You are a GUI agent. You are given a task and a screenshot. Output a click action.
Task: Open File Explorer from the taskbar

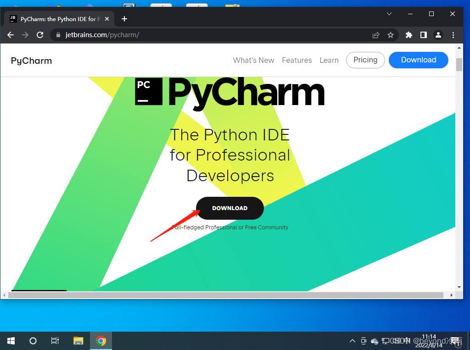click(x=78, y=341)
